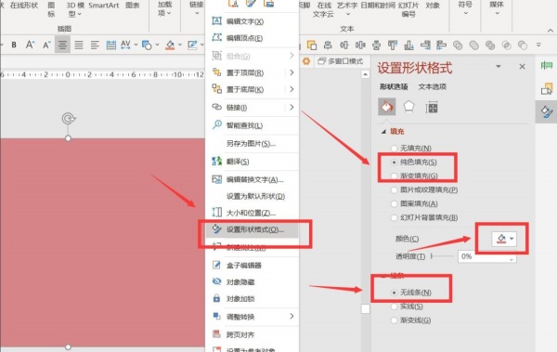Image resolution: width=557 pixels, height=352 pixels.
Task: Click the orange arrange objects icon
Action: pyautogui.click(x=312, y=46)
